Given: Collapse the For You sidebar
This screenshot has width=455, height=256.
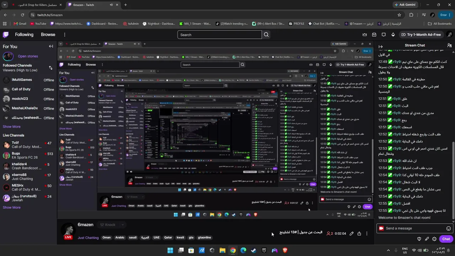Looking at the screenshot, I should point(51,46).
